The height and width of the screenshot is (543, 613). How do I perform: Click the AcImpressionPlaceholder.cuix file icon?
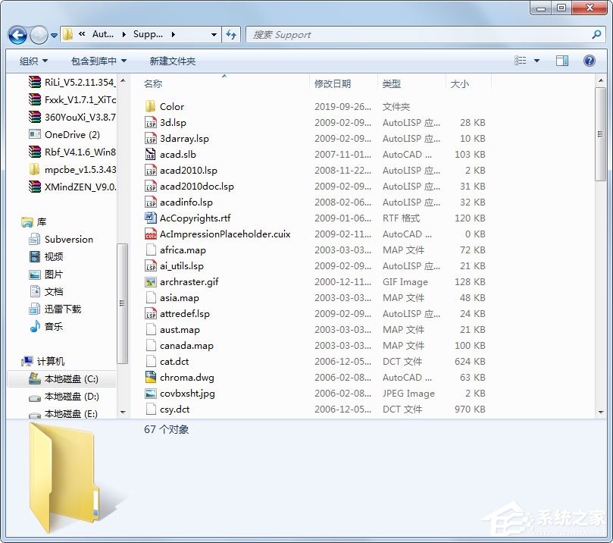(150, 234)
